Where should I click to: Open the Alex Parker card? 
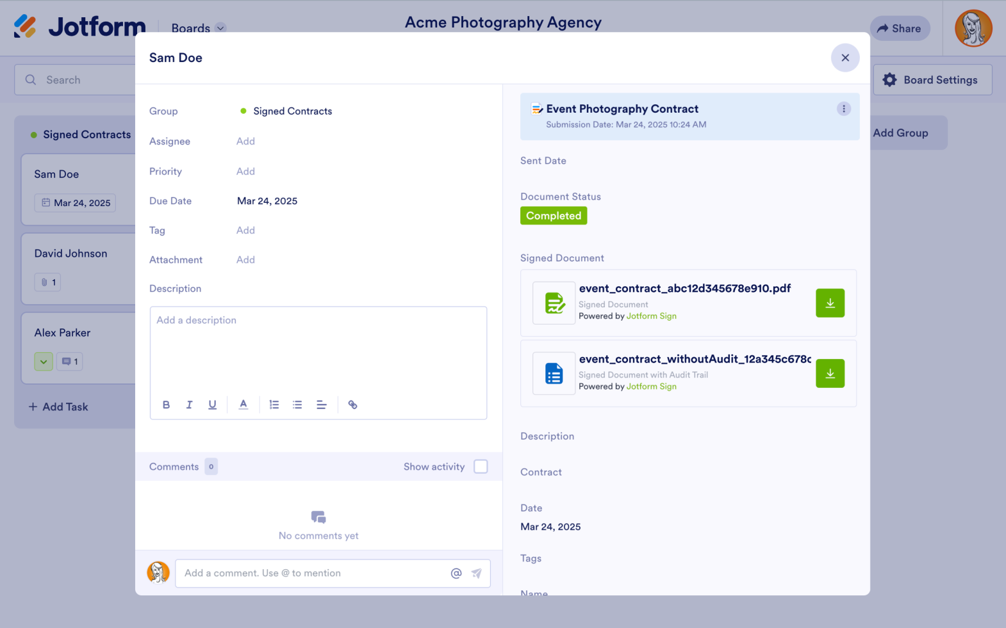click(79, 348)
